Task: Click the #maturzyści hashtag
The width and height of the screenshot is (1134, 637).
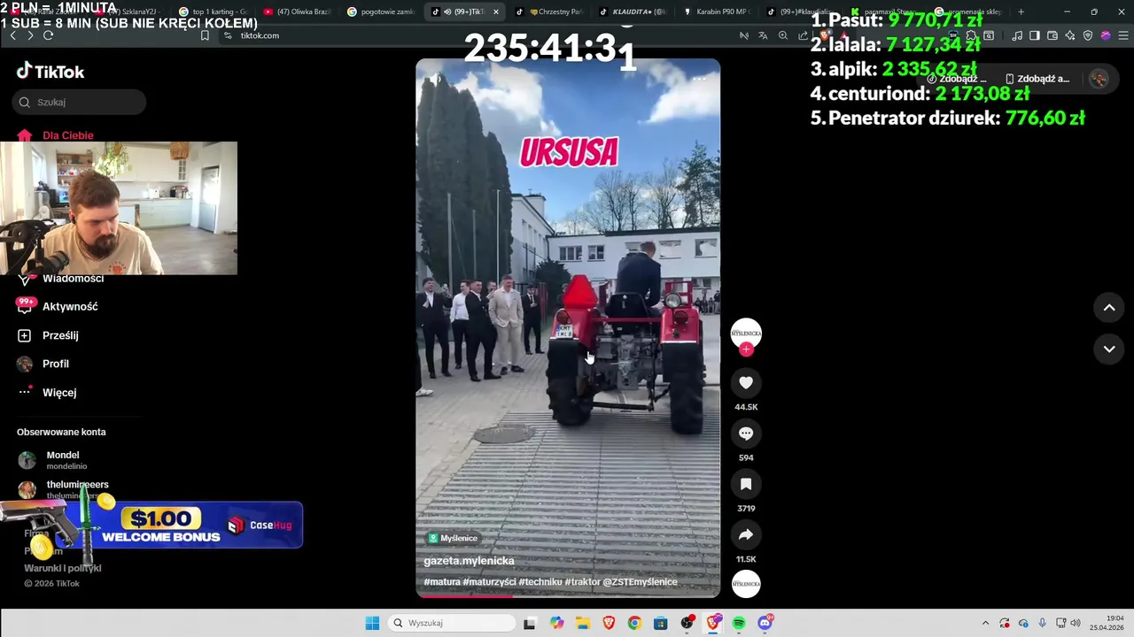Action: pyautogui.click(x=489, y=581)
